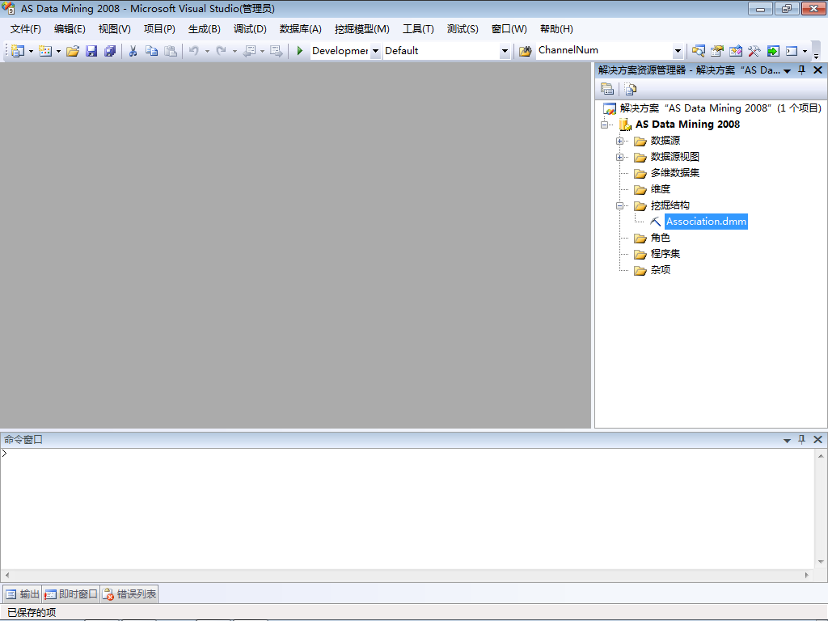Switch to the 即时窗口 tab
828x621 pixels.
[x=71, y=594]
